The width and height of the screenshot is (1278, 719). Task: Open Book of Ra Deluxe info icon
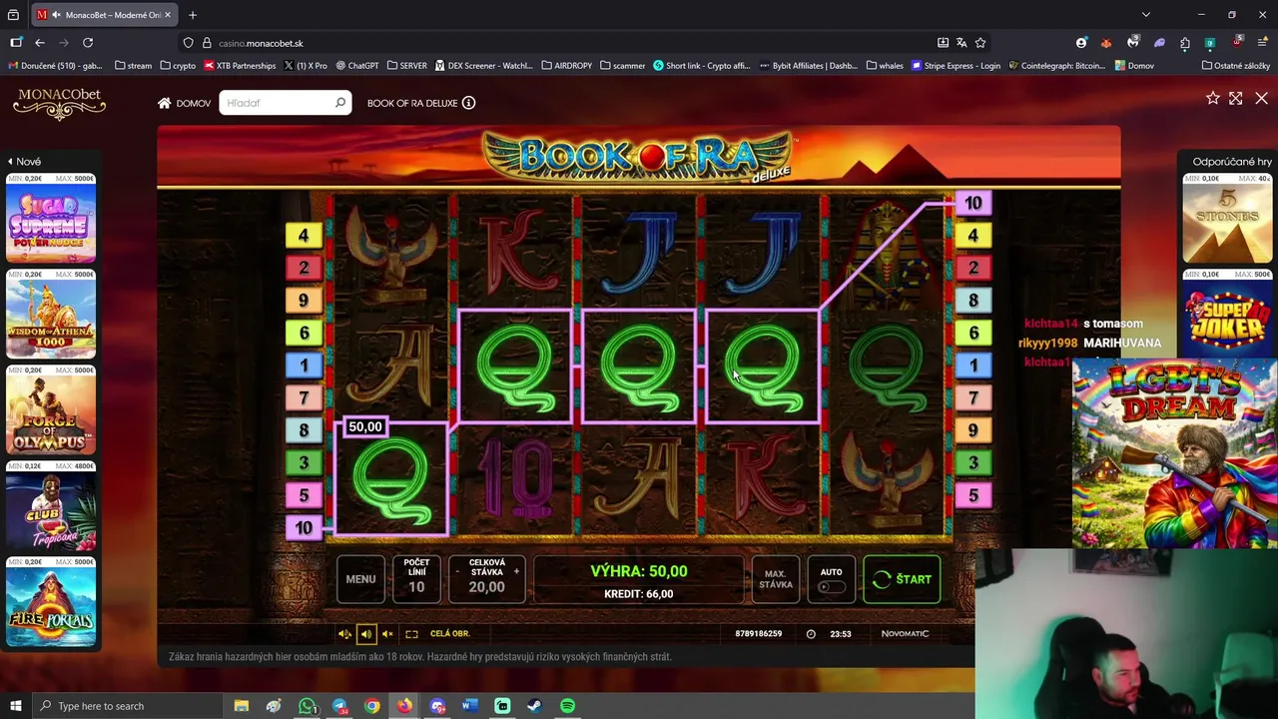pos(468,103)
